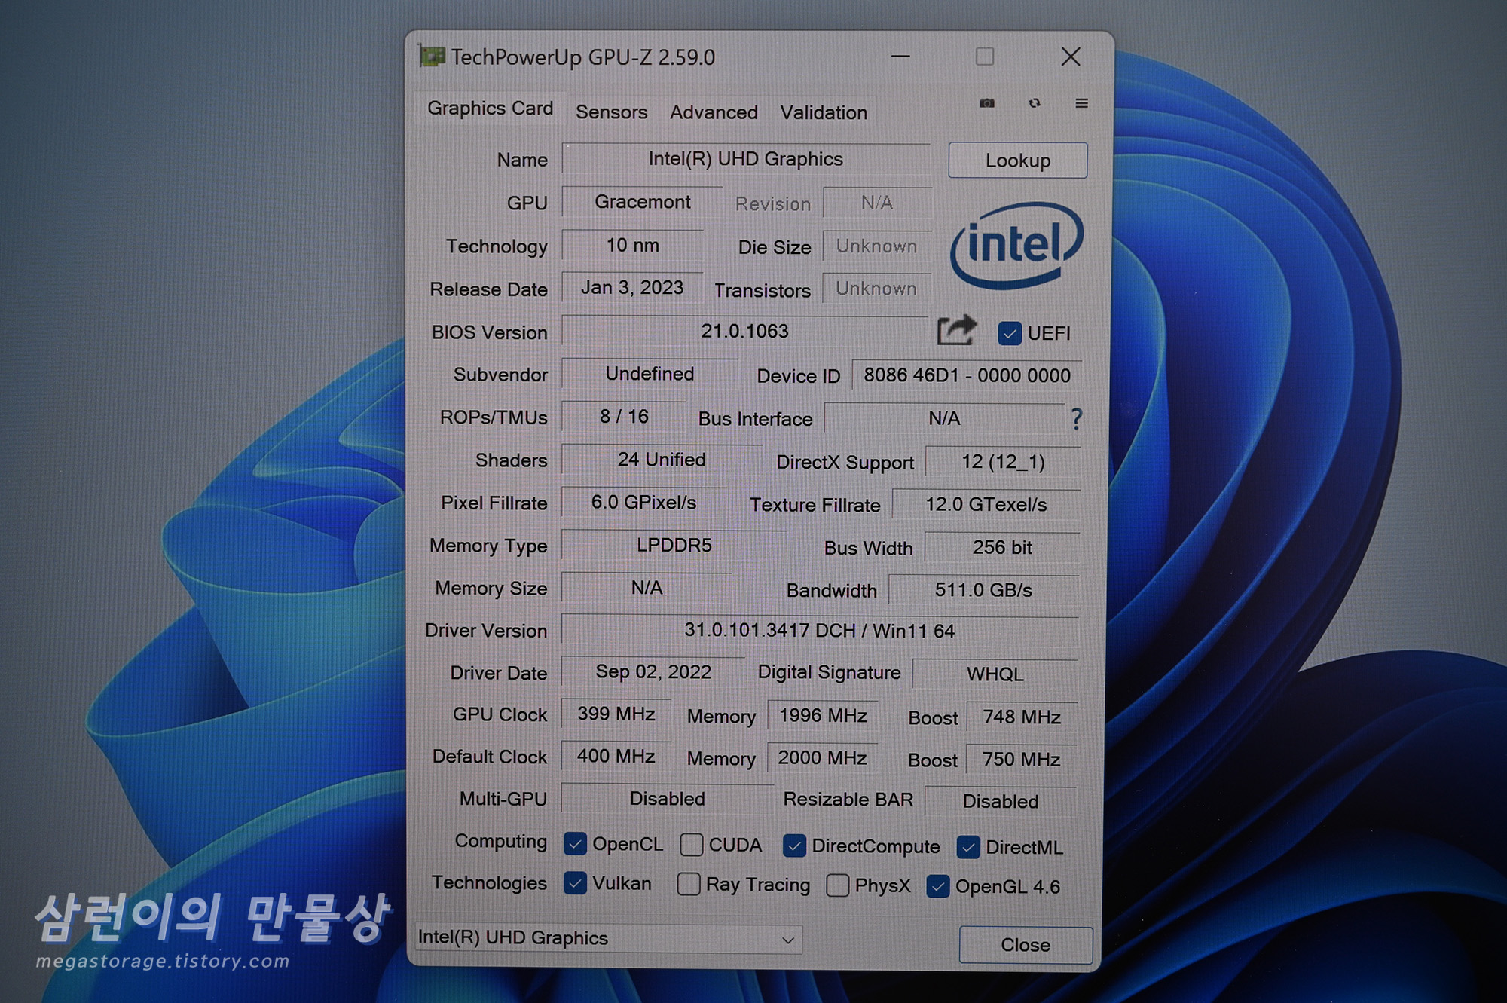
Task: Click the BIOS share/export arrow icon
Action: [x=955, y=331]
